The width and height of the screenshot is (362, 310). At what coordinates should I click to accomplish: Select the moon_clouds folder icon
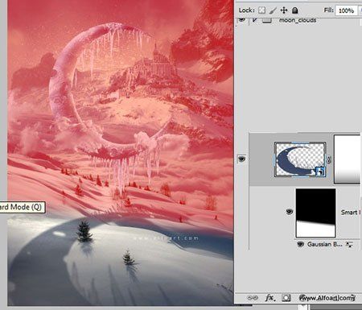click(x=267, y=20)
